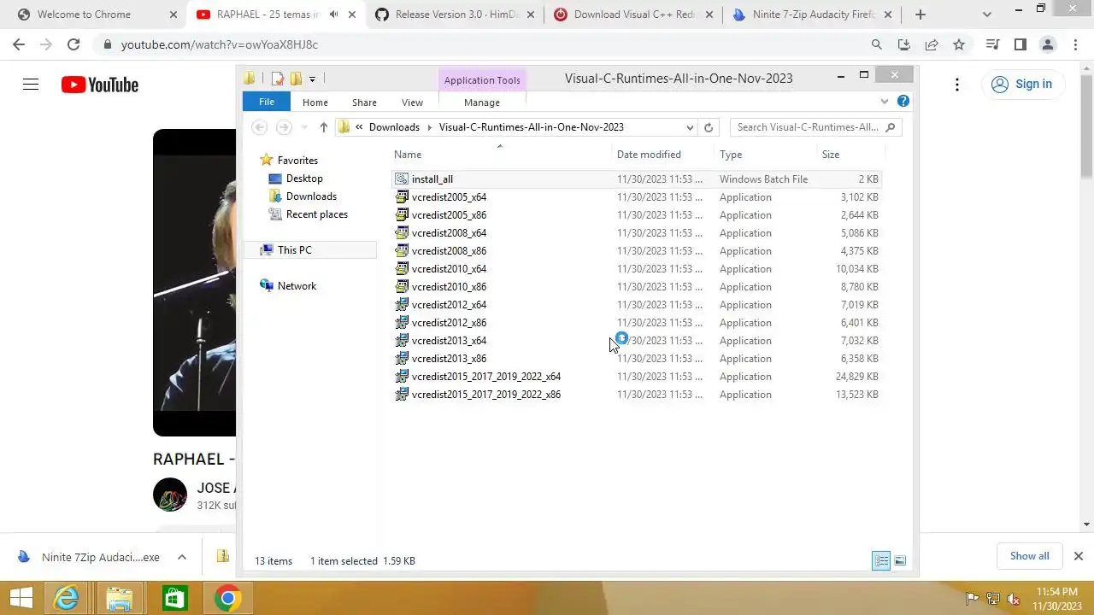Click the YouTube logo
1094x615 pixels.
pyautogui.click(x=100, y=85)
